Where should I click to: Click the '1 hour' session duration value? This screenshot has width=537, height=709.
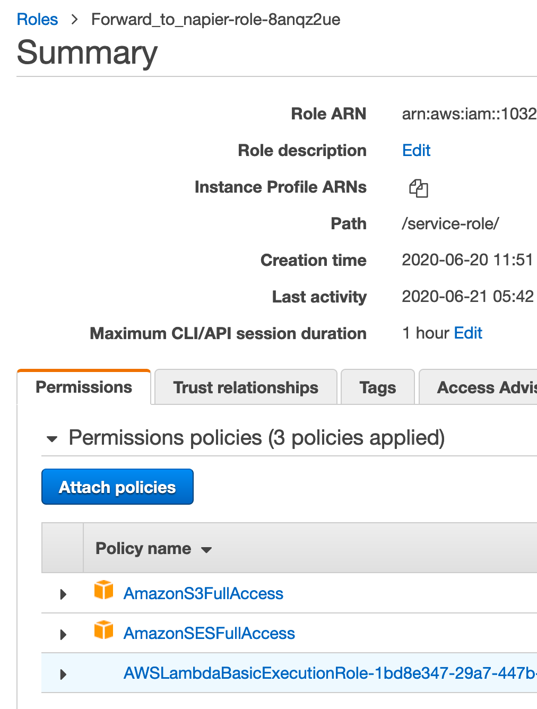[426, 333]
